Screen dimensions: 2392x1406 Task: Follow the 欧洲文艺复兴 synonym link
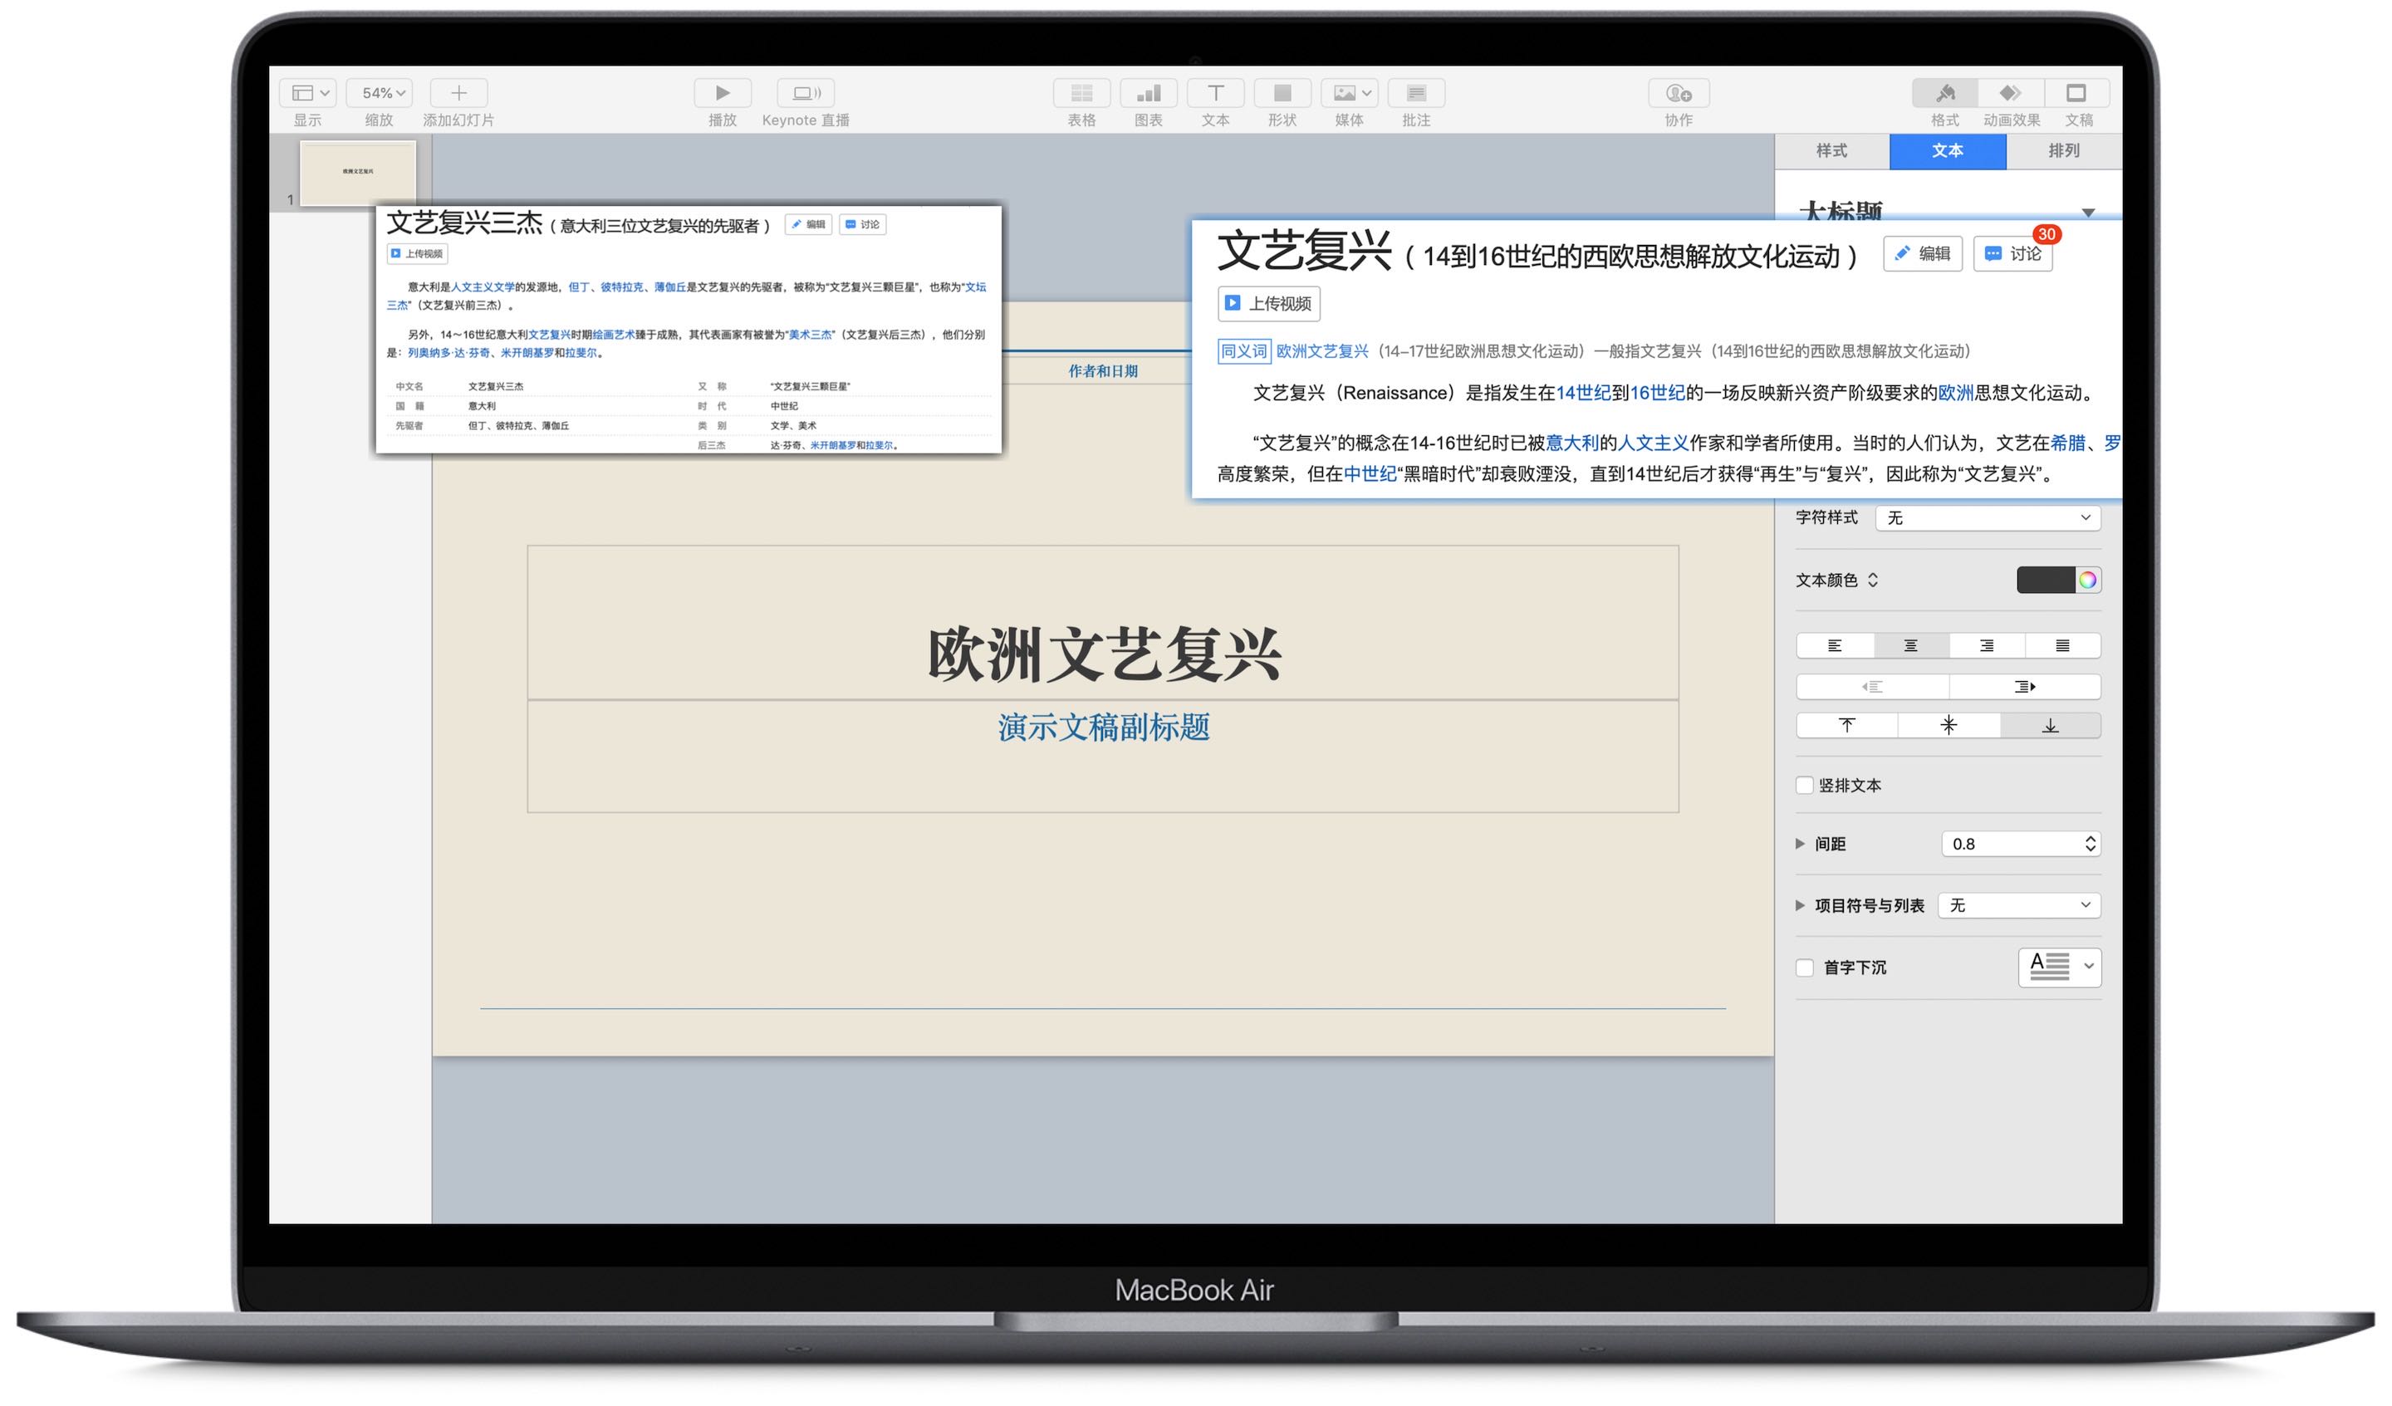(x=1321, y=351)
